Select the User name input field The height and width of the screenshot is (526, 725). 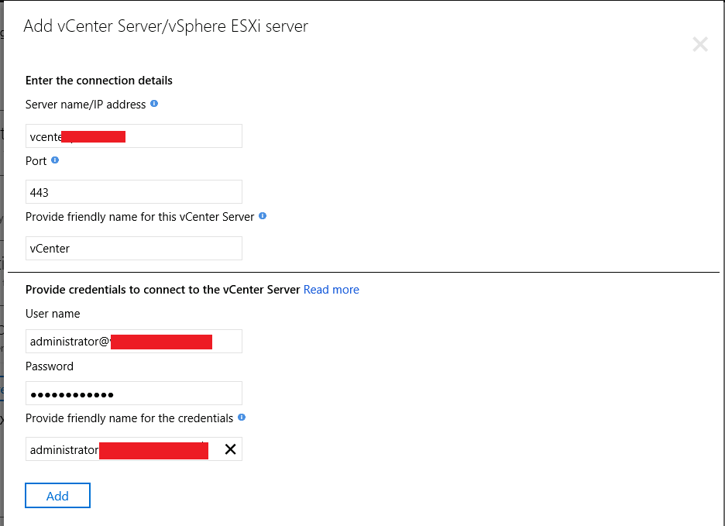134,342
